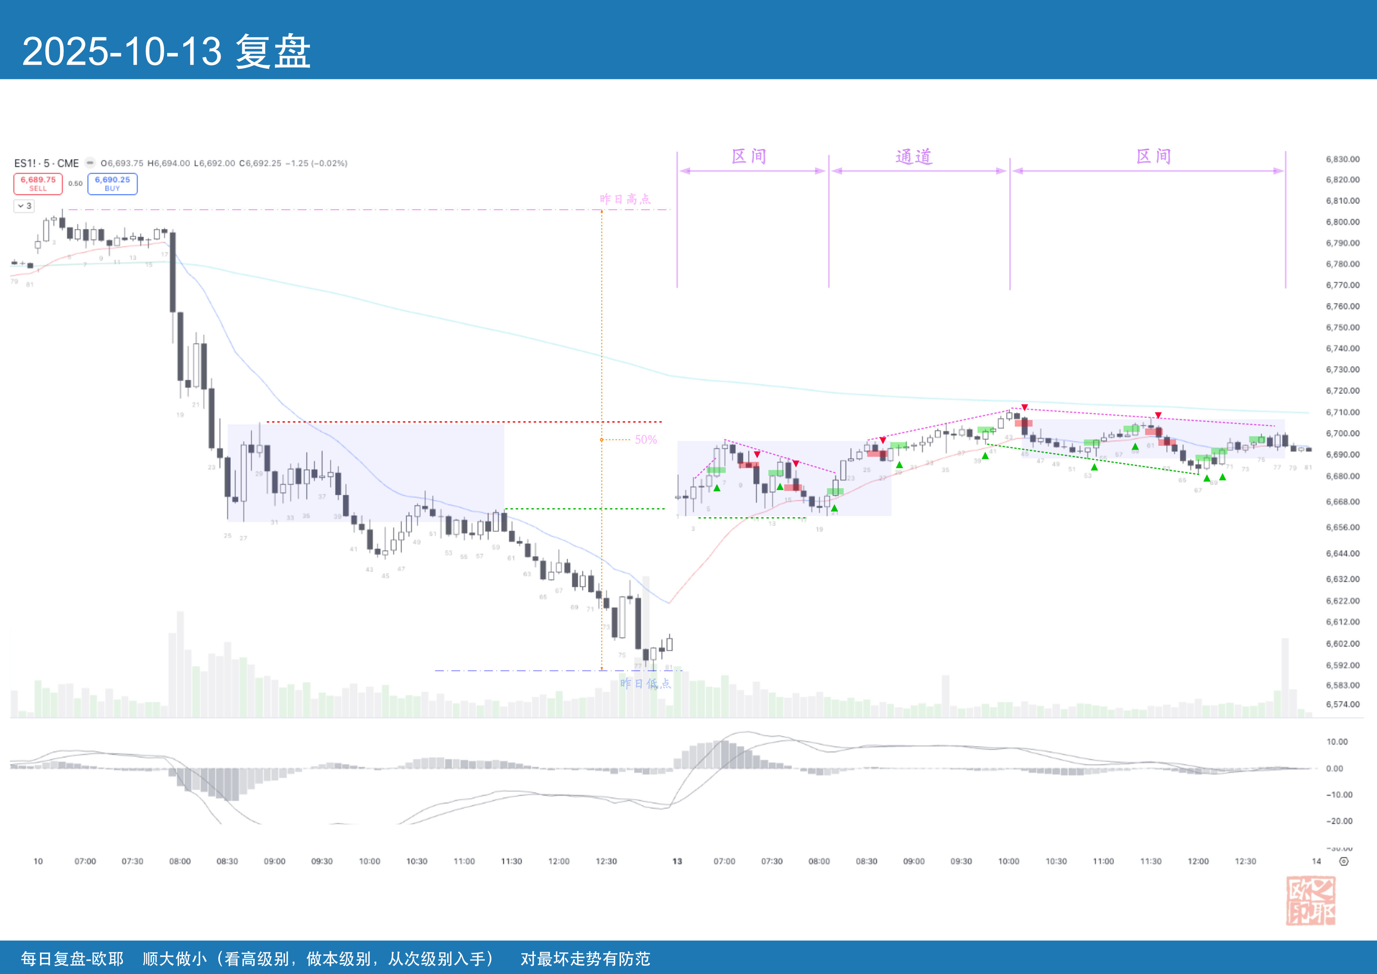Click the 10 date label on the time axis

click(x=38, y=861)
